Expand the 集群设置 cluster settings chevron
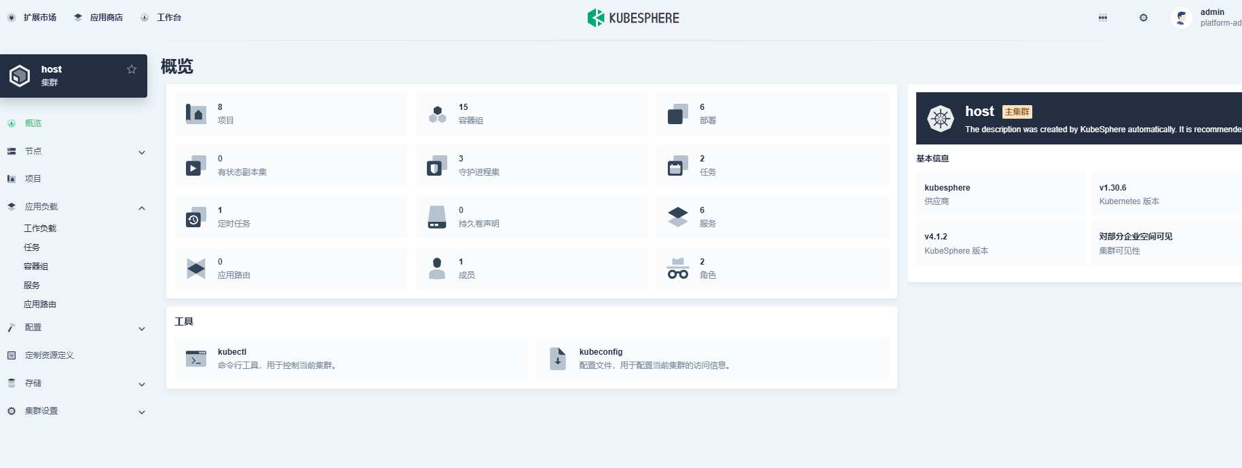1242x468 pixels. (142, 412)
